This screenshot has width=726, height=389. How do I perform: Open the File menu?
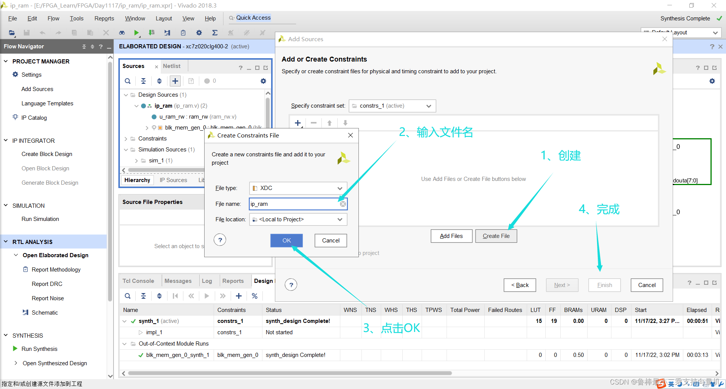[x=12, y=18]
